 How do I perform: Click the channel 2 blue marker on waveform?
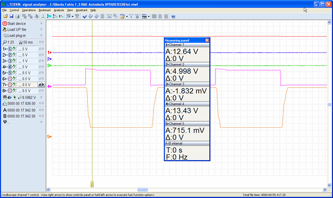[49, 59]
